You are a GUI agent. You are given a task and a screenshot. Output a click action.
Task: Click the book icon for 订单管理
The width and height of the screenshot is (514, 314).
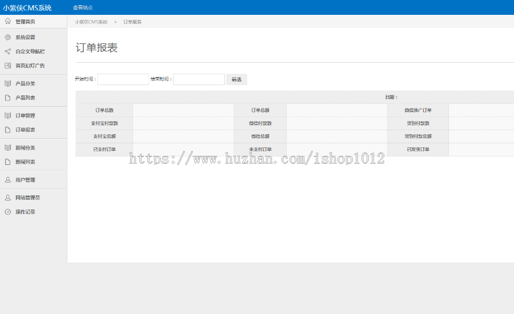(7, 115)
